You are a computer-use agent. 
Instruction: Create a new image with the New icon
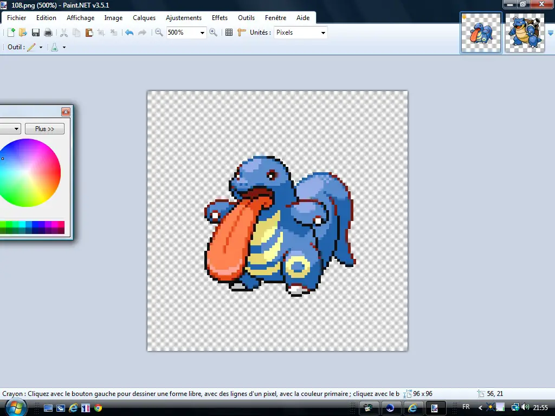pos(11,32)
